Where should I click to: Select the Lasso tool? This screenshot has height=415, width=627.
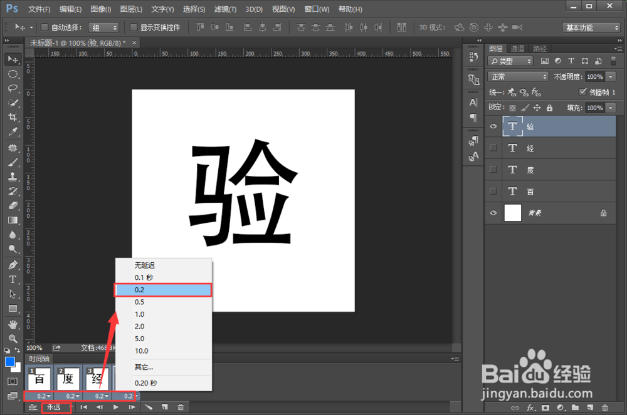(13, 88)
